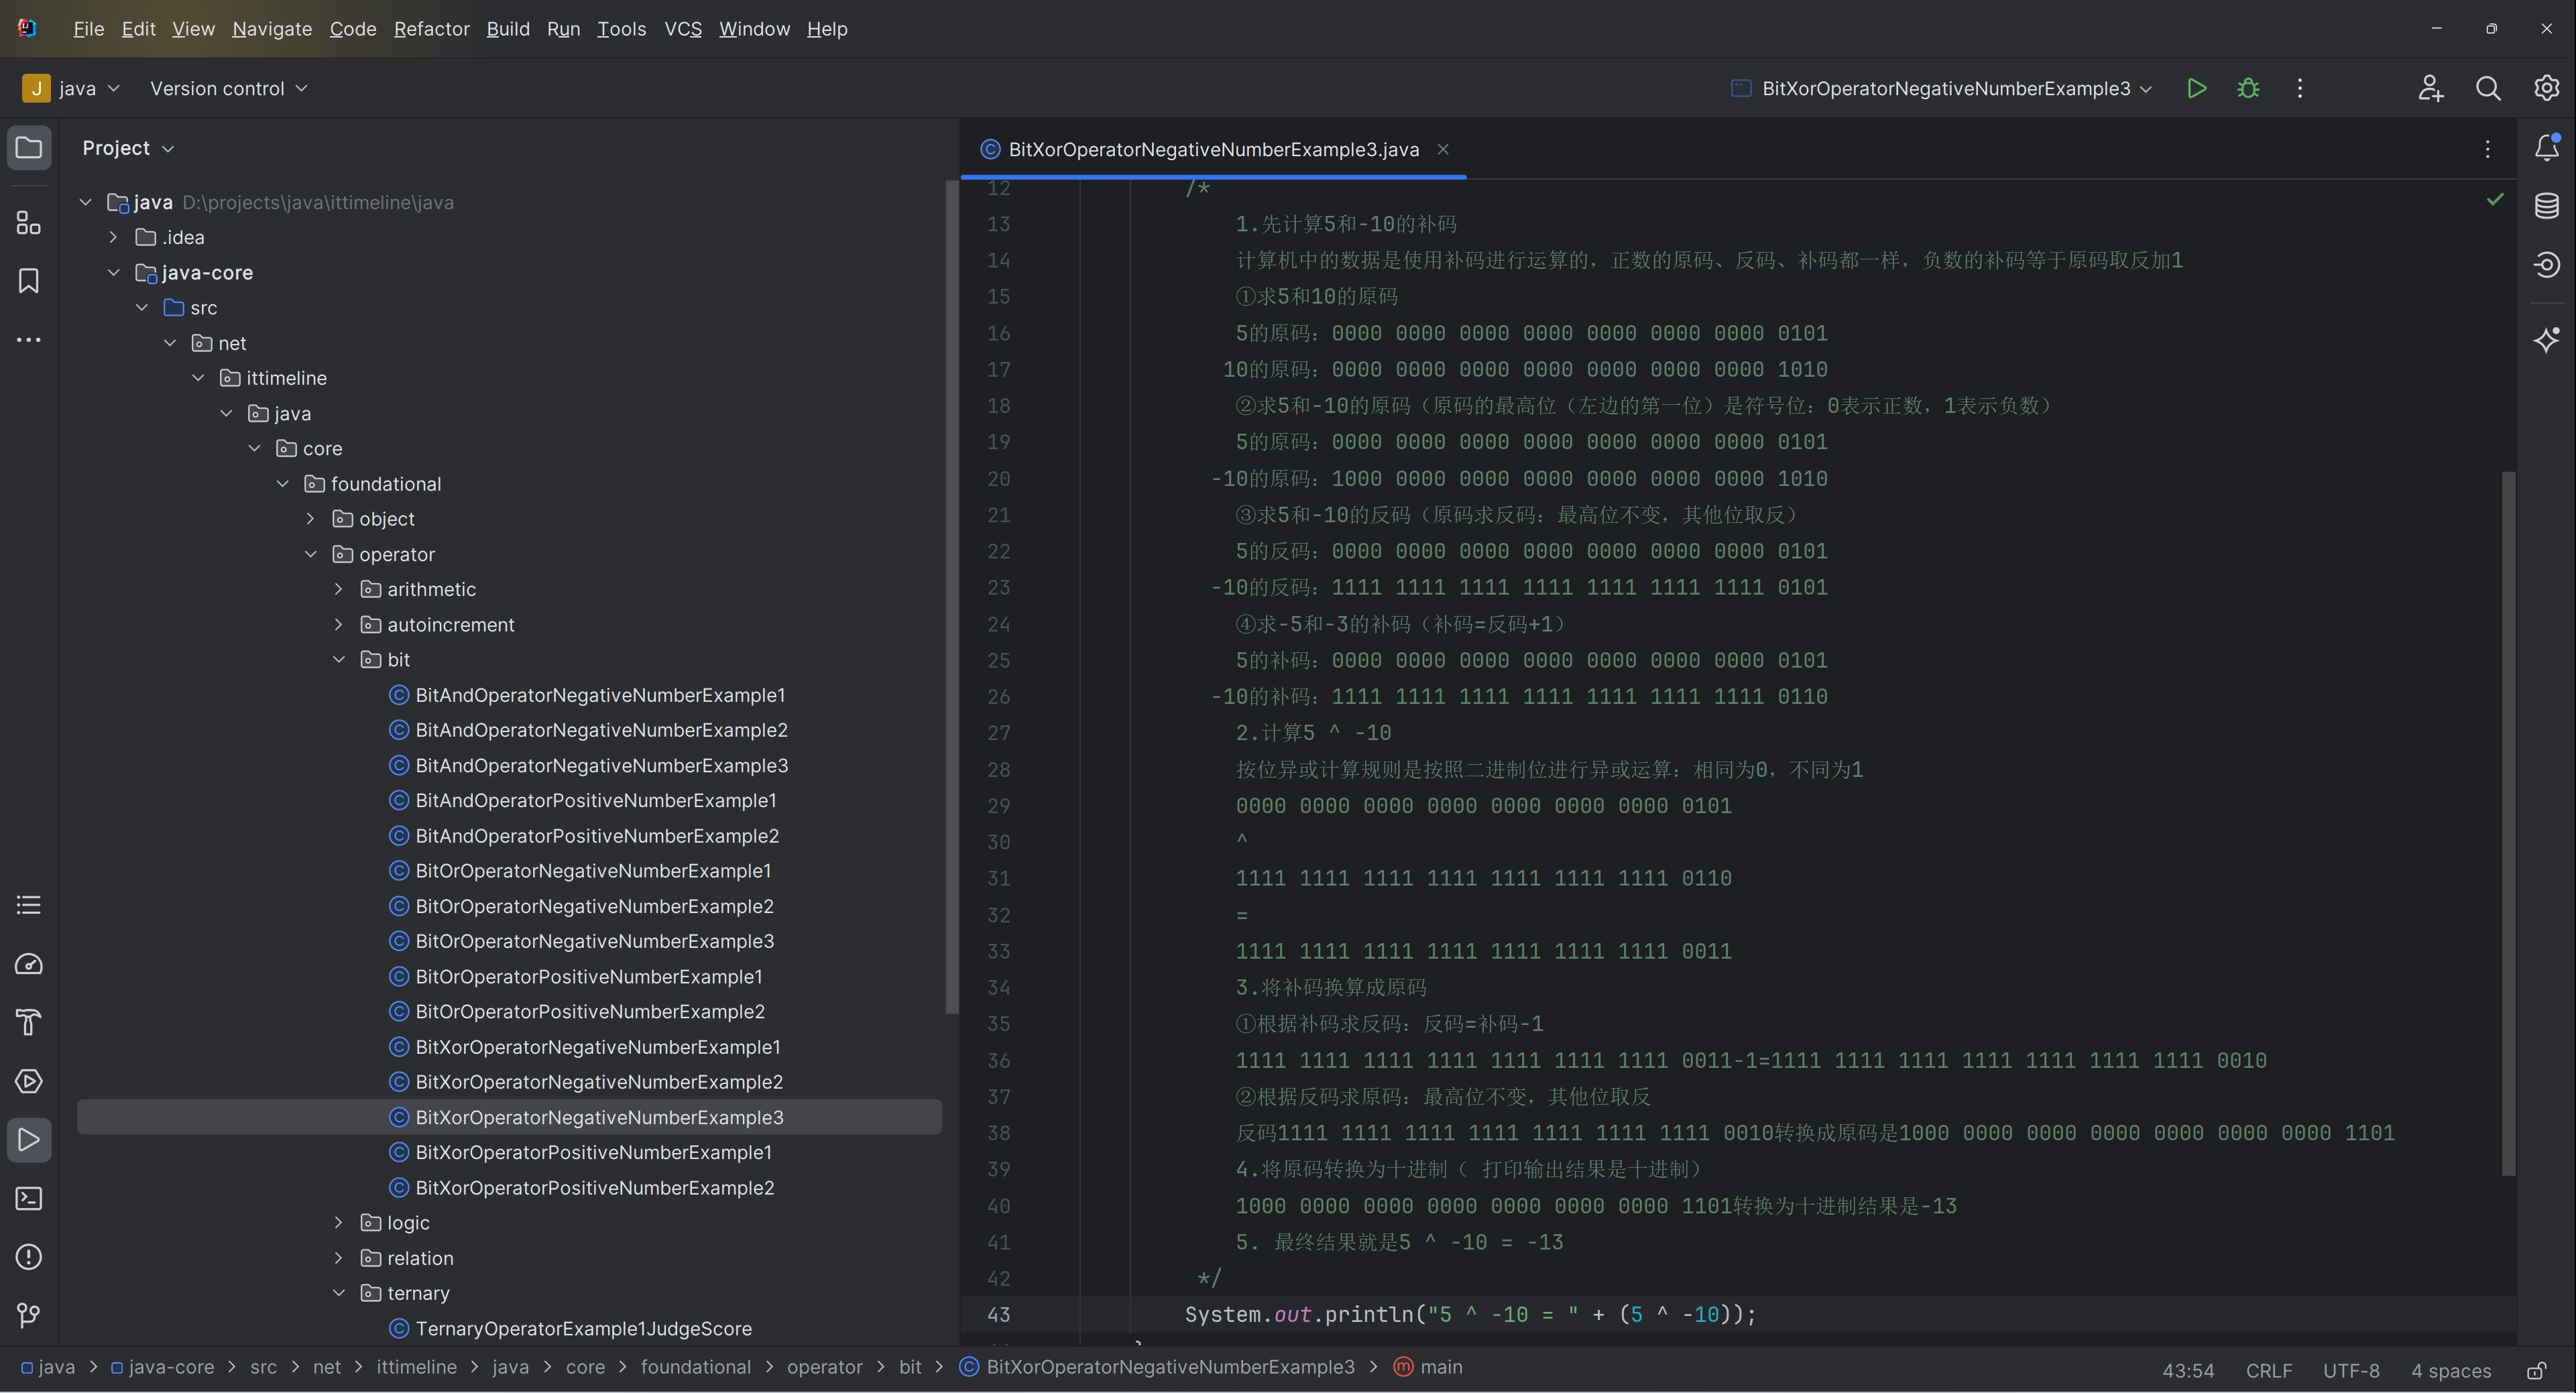The width and height of the screenshot is (2576, 1393).
Task: Open the Navigate menu
Action: [x=272, y=29]
